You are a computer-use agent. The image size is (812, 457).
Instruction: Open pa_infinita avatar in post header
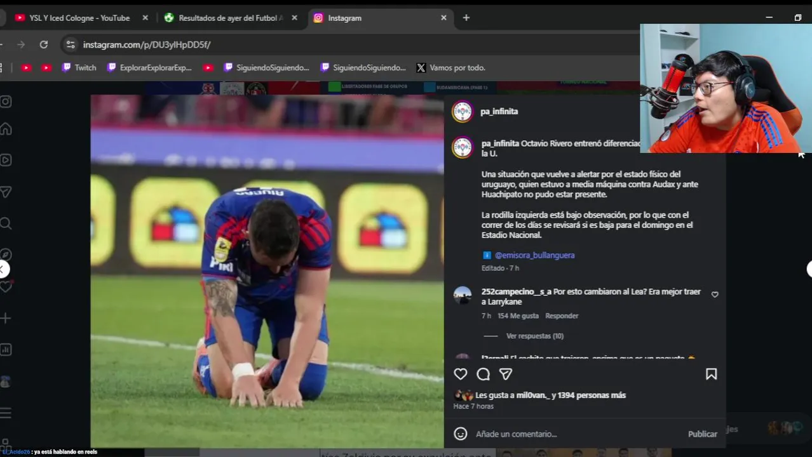(463, 112)
